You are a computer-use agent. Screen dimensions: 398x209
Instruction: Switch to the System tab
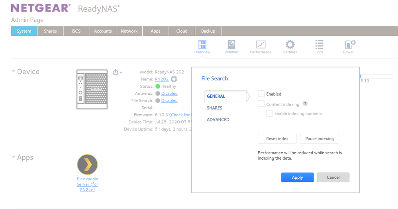coord(24,31)
